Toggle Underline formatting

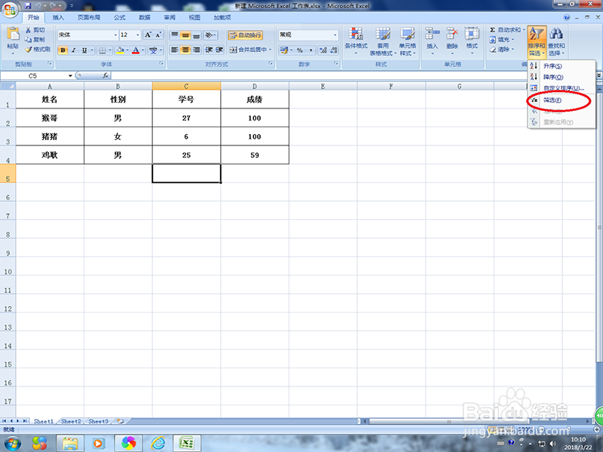(x=84, y=50)
